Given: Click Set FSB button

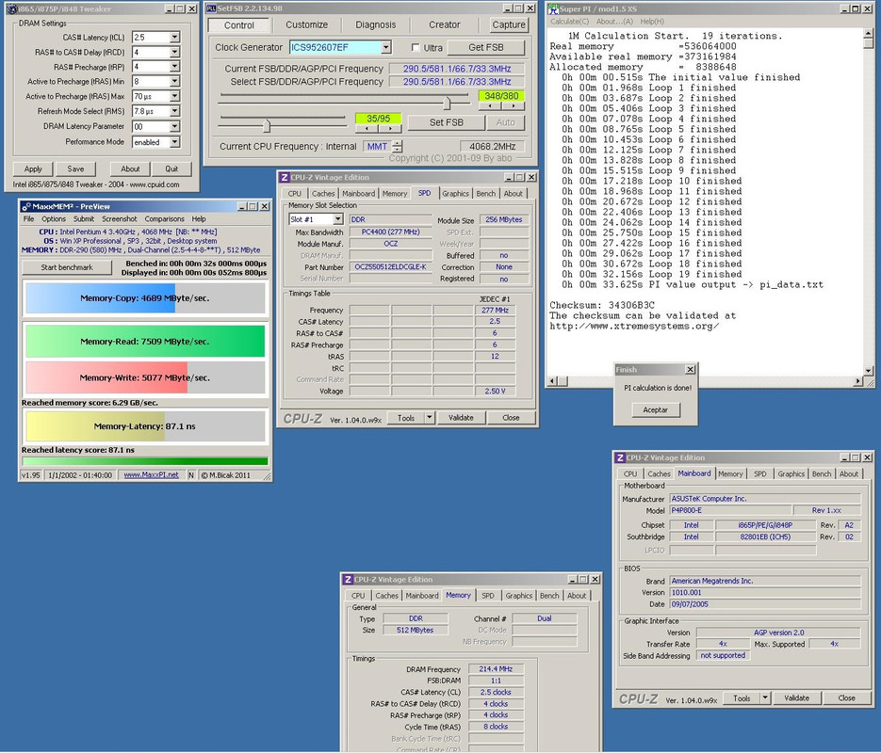Looking at the screenshot, I should [446, 122].
